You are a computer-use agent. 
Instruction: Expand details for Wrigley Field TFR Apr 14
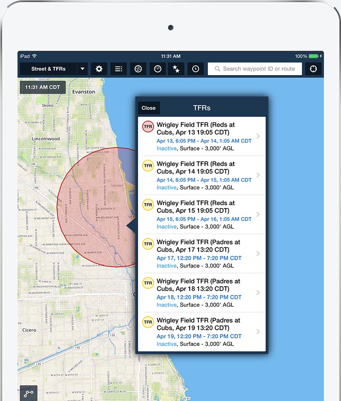(x=258, y=175)
